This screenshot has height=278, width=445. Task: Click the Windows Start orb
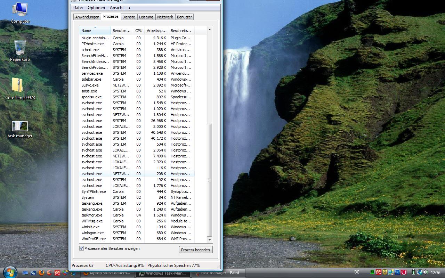[x=10, y=273]
